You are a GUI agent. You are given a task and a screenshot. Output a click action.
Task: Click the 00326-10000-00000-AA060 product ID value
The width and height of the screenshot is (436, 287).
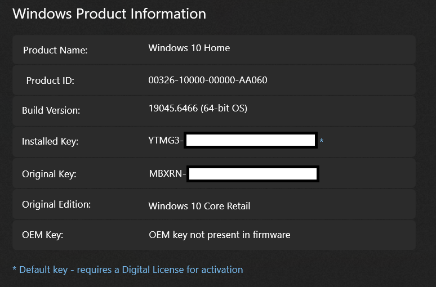208,80
